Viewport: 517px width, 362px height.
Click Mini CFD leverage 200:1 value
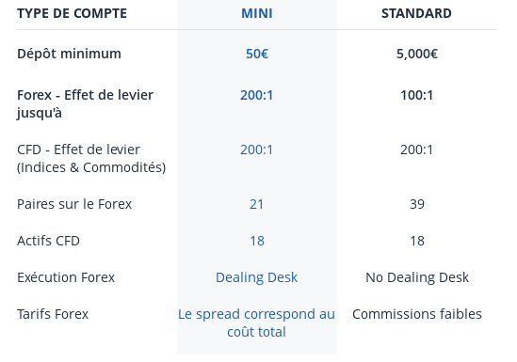click(256, 150)
